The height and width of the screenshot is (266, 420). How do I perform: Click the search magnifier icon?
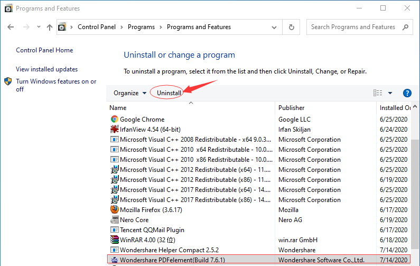(405, 27)
